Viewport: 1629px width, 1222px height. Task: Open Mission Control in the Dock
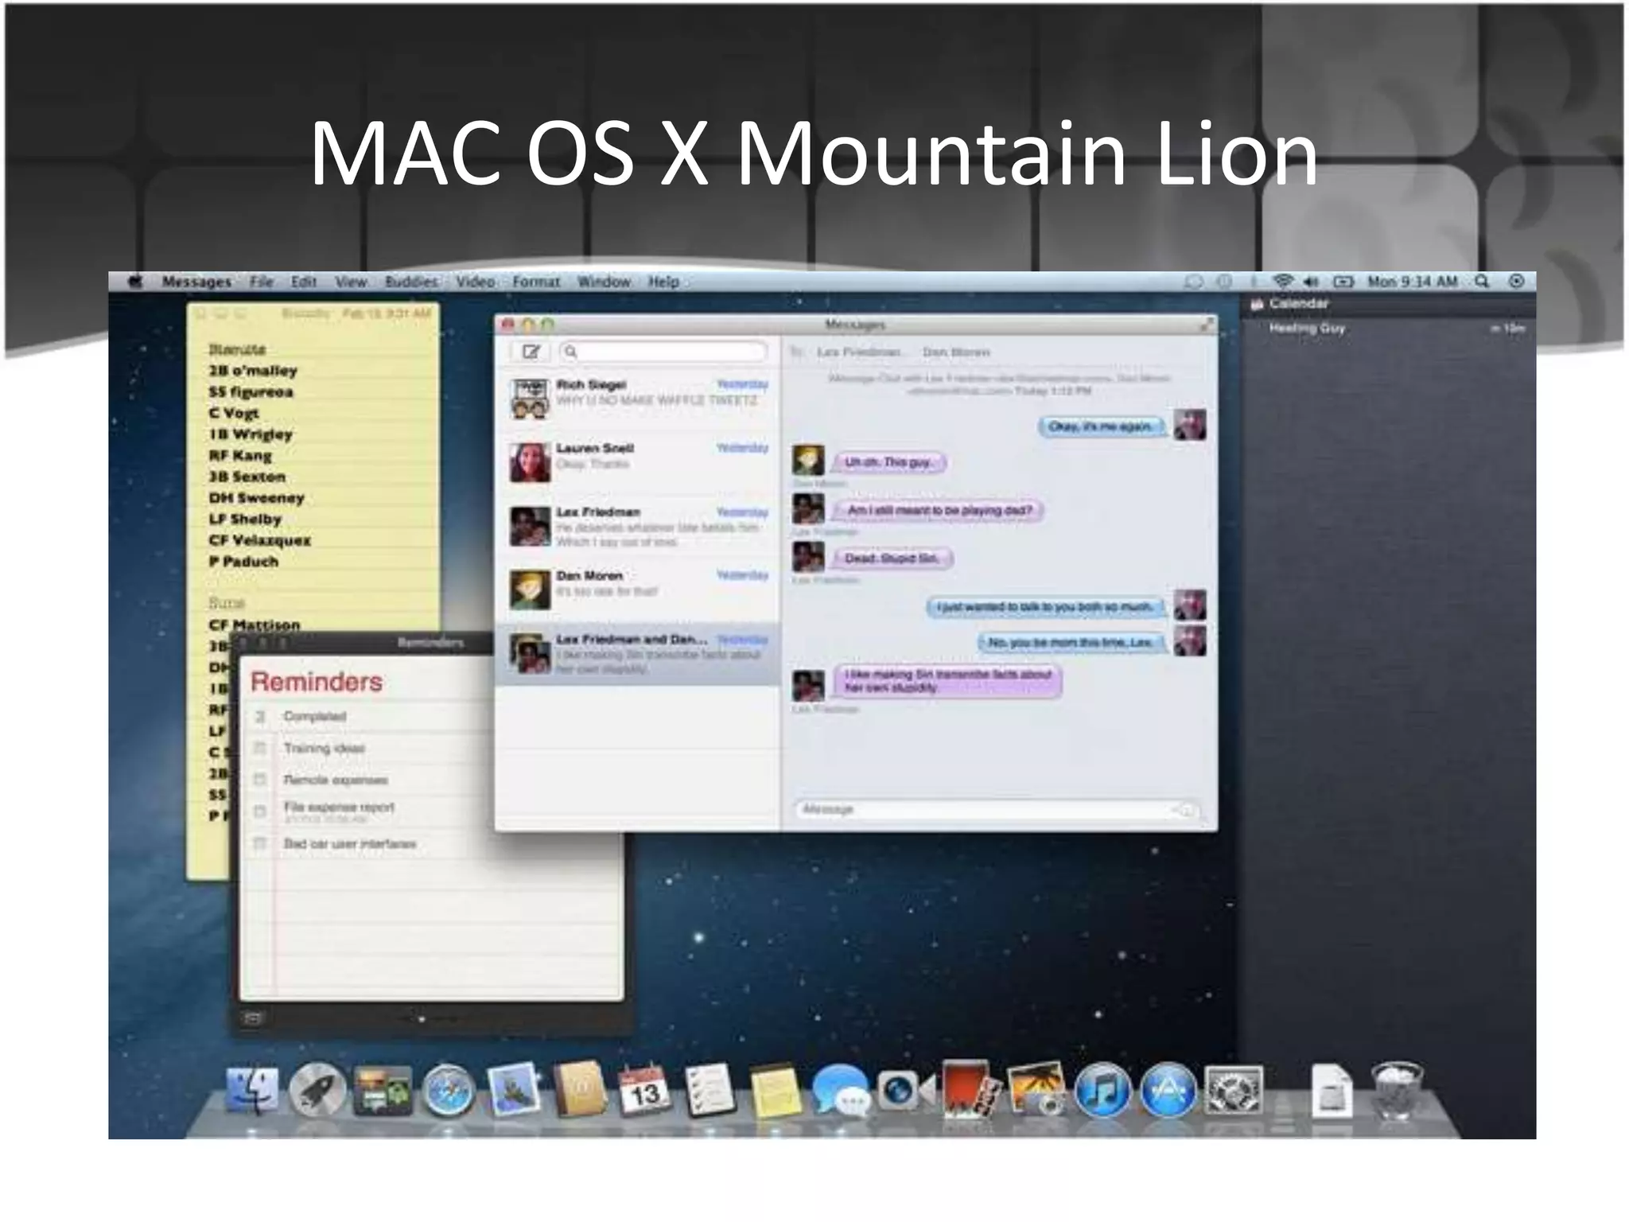(382, 1091)
